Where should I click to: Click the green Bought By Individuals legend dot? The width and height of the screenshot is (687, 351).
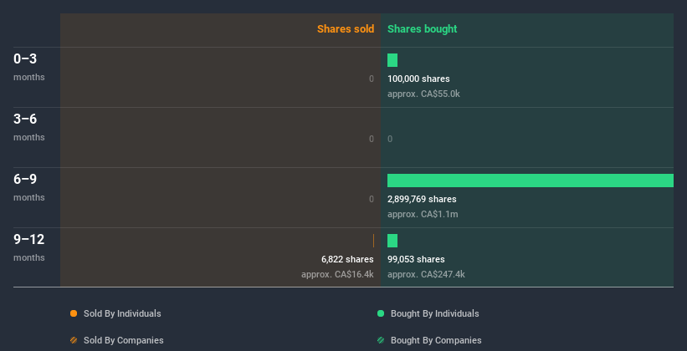[x=381, y=313]
